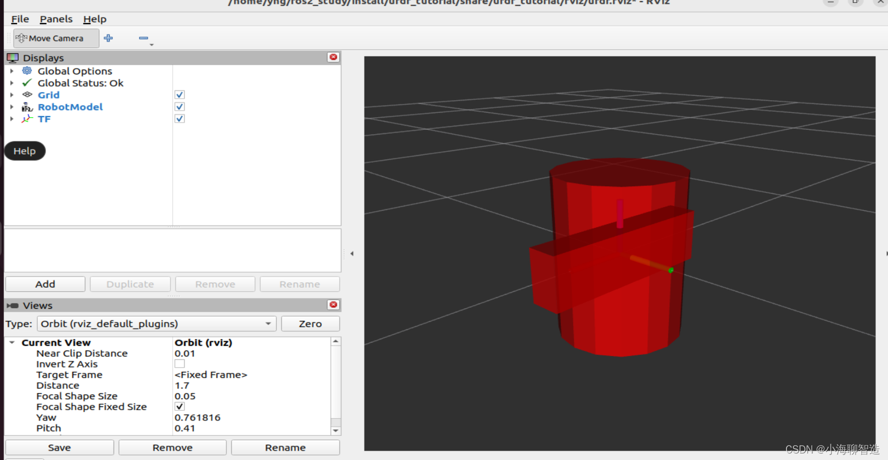Click the green TF axis tip
The height and width of the screenshot is (460, 888).
click(671, 270)
